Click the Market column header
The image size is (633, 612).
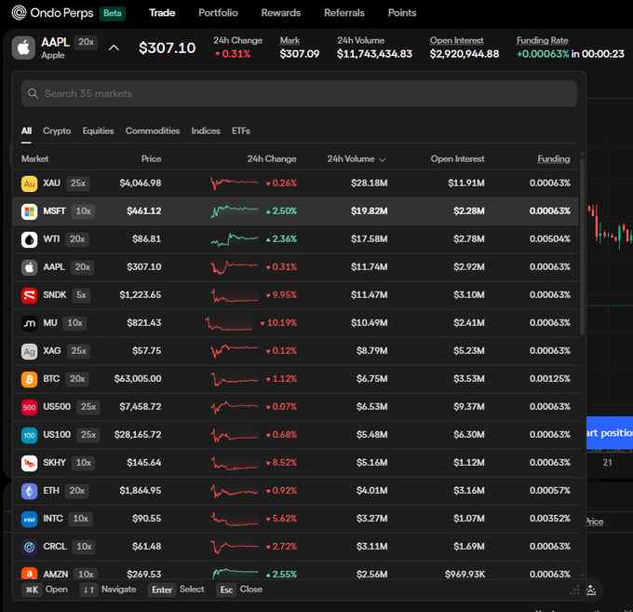pyautogui.click(x=35, y=158)
